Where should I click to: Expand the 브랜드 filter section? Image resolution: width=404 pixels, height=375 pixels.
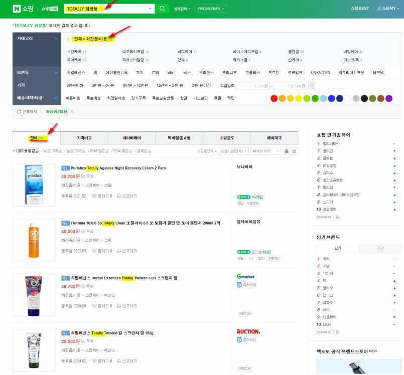tap(56, 73)
